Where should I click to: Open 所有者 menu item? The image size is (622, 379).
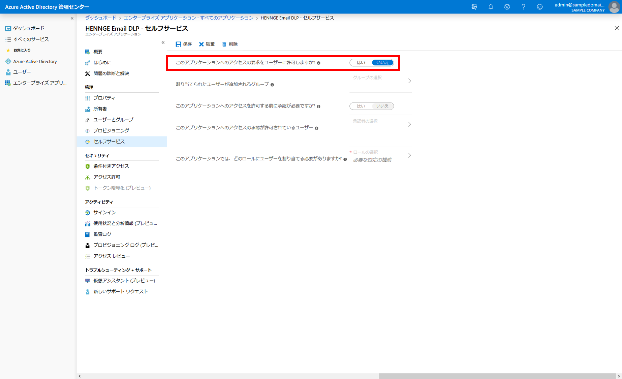[122, 109]
